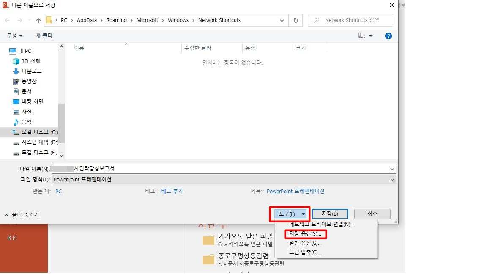Edit the 만든 이 PC author value

(x=58, y=192)
